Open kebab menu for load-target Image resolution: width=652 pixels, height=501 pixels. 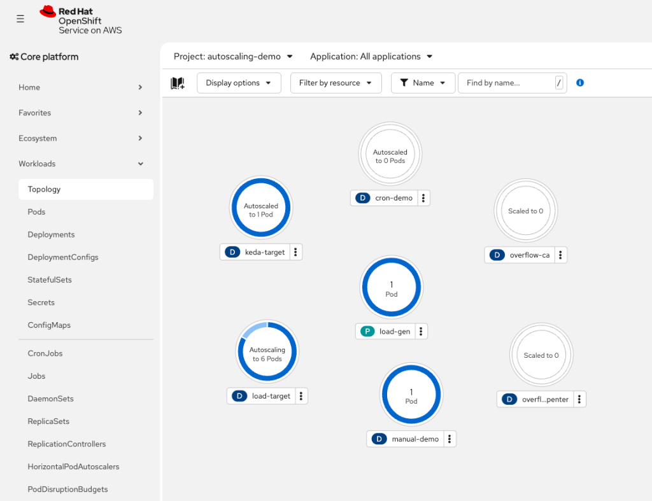coord(301,396)
